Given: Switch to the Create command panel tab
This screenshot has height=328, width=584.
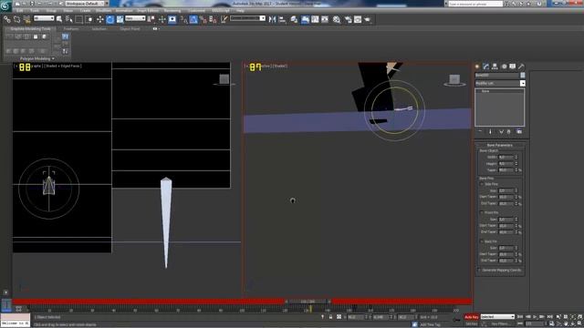Looking at the screenshot, I should coord(477,67).
